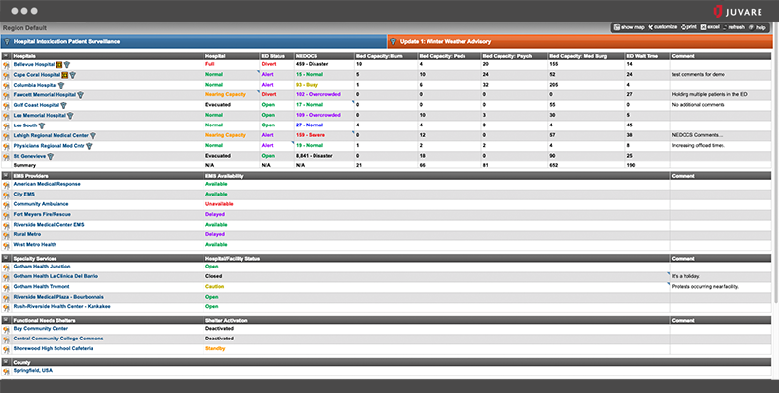Viewport: 779px width, 393px height.
Task: Click the key icon beside American Medical Response
Action: [x=6, y=185]
